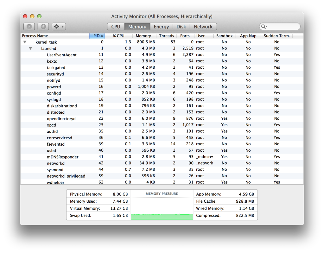Click the Quit Process toolbar icon

(x=29, y=27)
